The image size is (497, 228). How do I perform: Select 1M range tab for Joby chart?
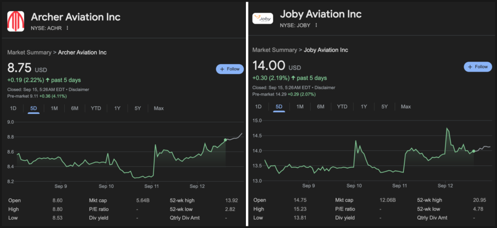coord(300,107)
